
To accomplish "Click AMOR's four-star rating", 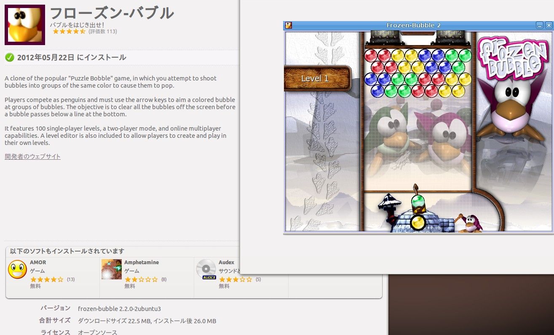I will pyautogui.click(x=47, y=279).
